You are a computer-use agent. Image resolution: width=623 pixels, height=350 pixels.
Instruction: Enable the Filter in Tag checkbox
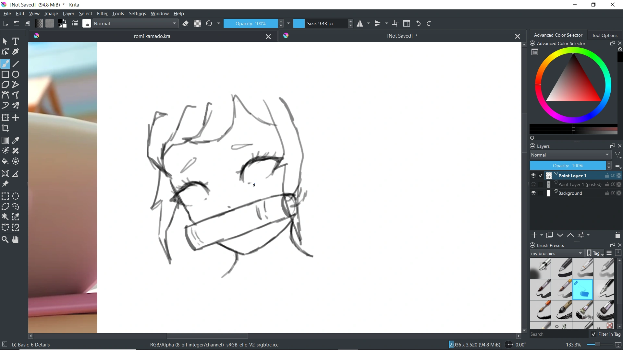point(594,334)
